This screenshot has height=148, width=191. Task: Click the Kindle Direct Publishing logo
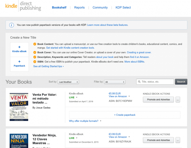pos(23,6)
